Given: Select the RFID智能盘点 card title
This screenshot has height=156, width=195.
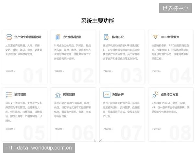Looking at the screenshot, I should (x=170, y=37).
